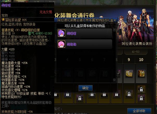Choose the 萌噬噬 list row
This screenshot has height=114, width=157.
pyautogui.click(x=84, y=33)
